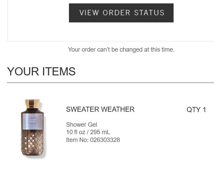
Task: Click the "order can't be changed" notice
Action: tap(121, 50)
